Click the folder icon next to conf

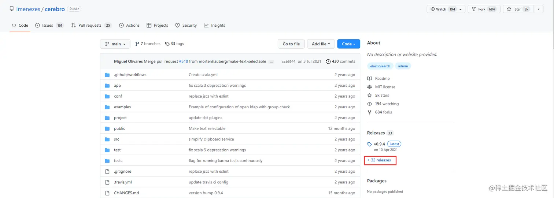tap(107, 96)
